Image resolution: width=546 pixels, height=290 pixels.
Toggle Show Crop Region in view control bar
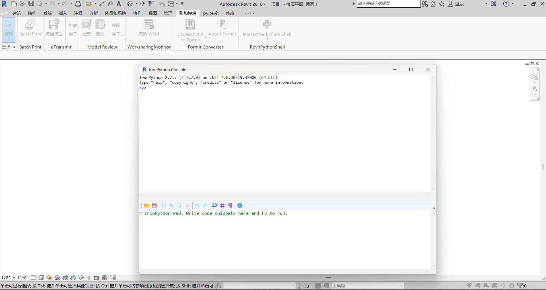[x=73, y=278]
